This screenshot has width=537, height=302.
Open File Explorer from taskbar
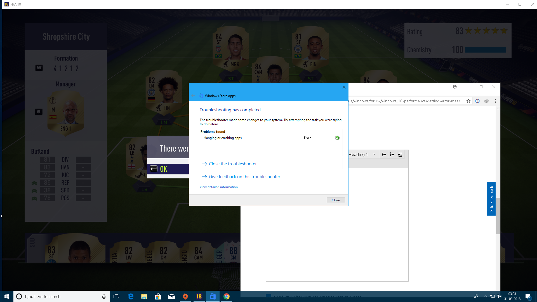pyautogui.click(x=144, y=296)
